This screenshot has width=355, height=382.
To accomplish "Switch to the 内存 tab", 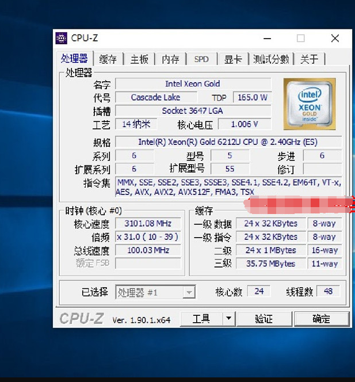I will (x=170, y=59).
